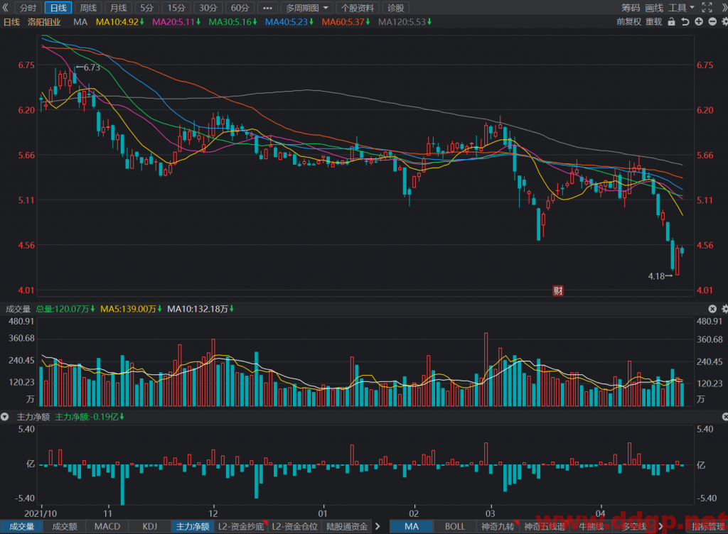The image size is (728, 534).
Task: Show more indicator tabs after 多空线
Action: coord(660,527)
